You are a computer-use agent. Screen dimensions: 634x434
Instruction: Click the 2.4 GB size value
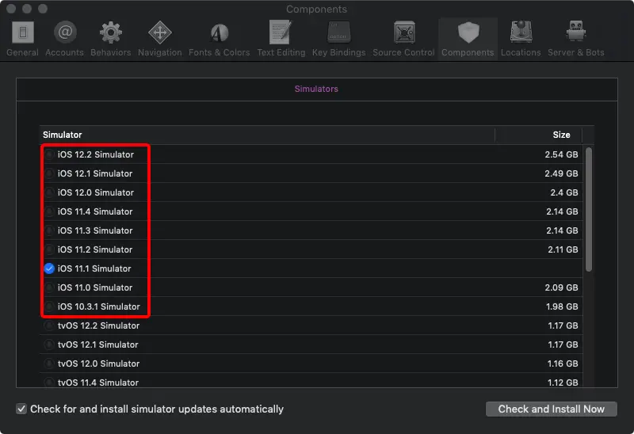564,192
